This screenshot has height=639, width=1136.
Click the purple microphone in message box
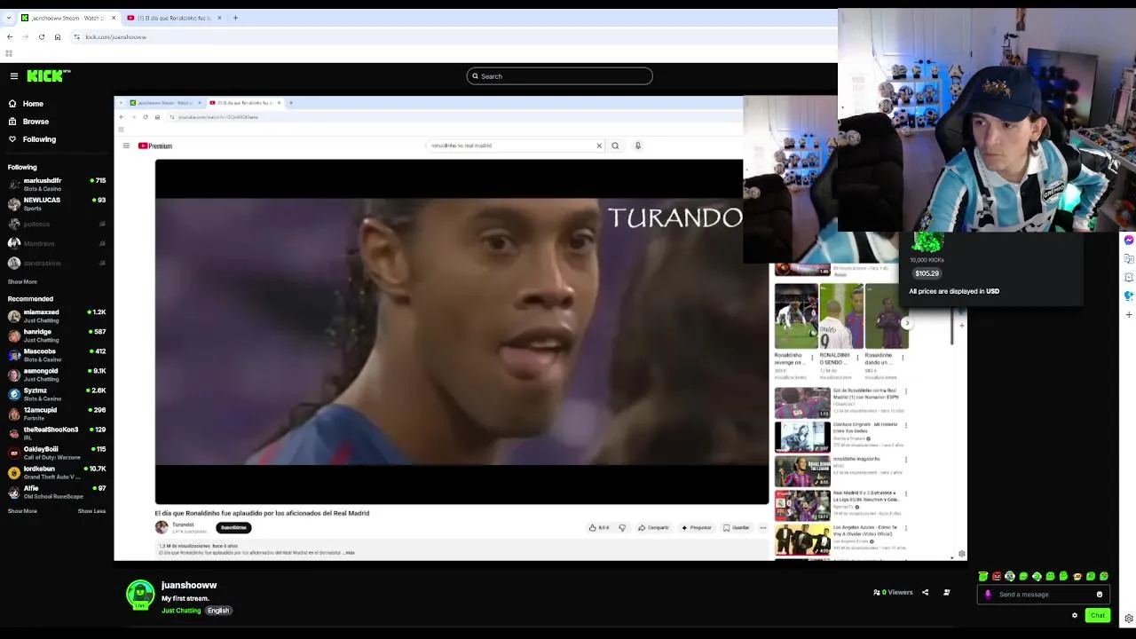tap(988, 595)
